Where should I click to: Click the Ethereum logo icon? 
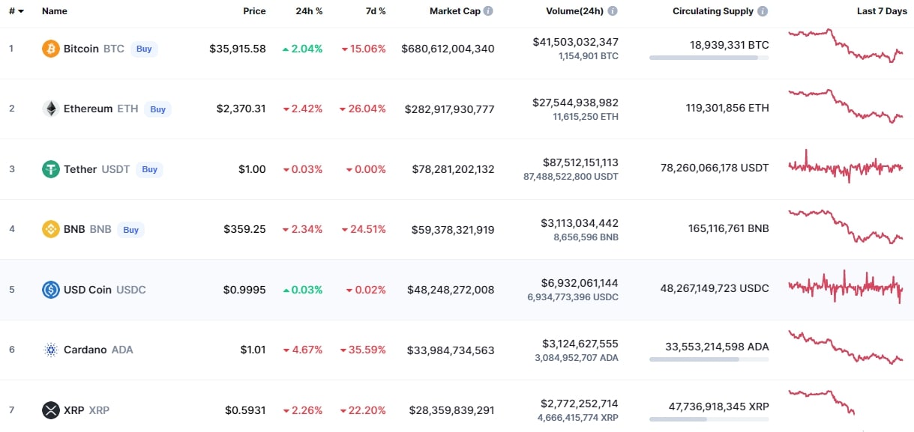[50, 109]
